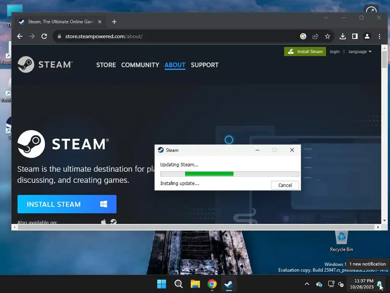Click page vertical scrollbar thumb
390x293 pixels.
click(384, 59)
